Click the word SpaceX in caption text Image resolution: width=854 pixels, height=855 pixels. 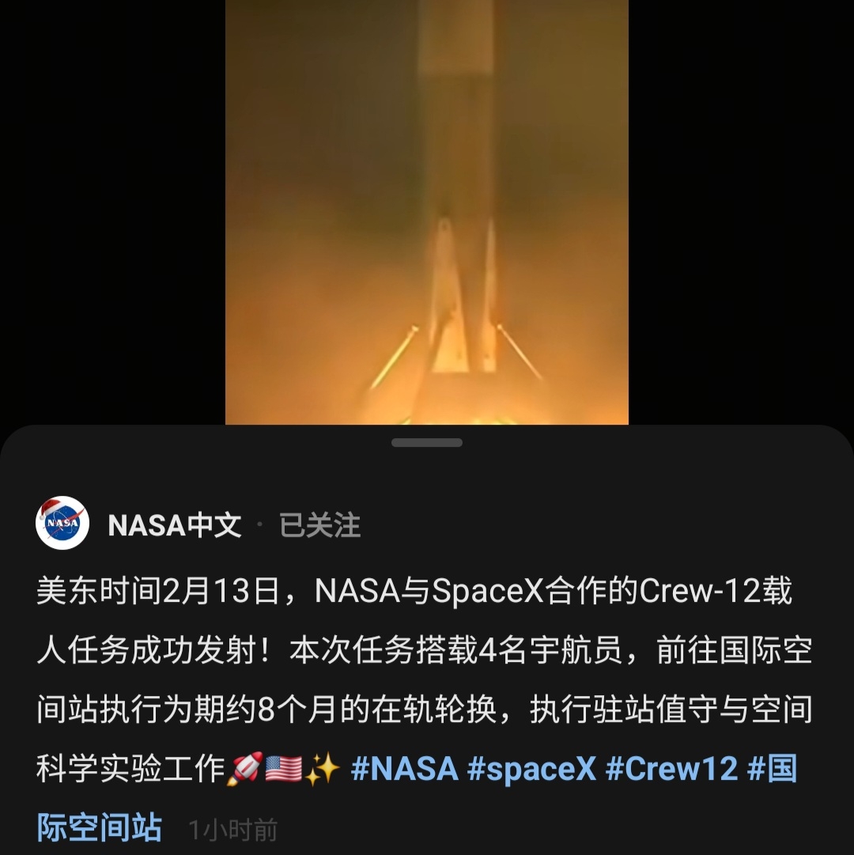[488, 592]
